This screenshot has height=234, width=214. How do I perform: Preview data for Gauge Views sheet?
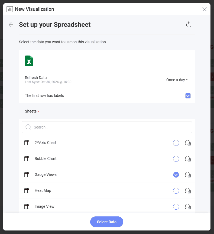coord(188,175)
